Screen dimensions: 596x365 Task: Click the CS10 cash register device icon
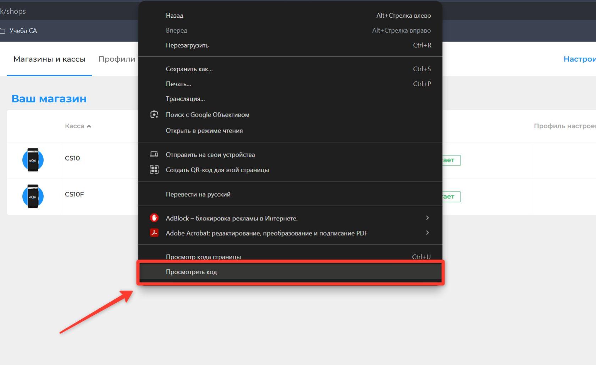33,160
